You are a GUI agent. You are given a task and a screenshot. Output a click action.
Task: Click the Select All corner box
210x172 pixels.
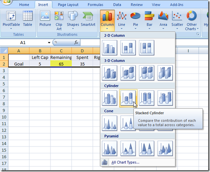(x=4, y=51)
